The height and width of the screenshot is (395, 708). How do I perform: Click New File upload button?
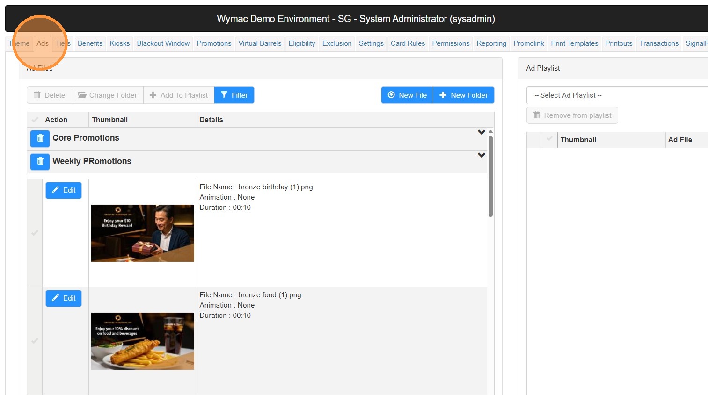(407, 95)
